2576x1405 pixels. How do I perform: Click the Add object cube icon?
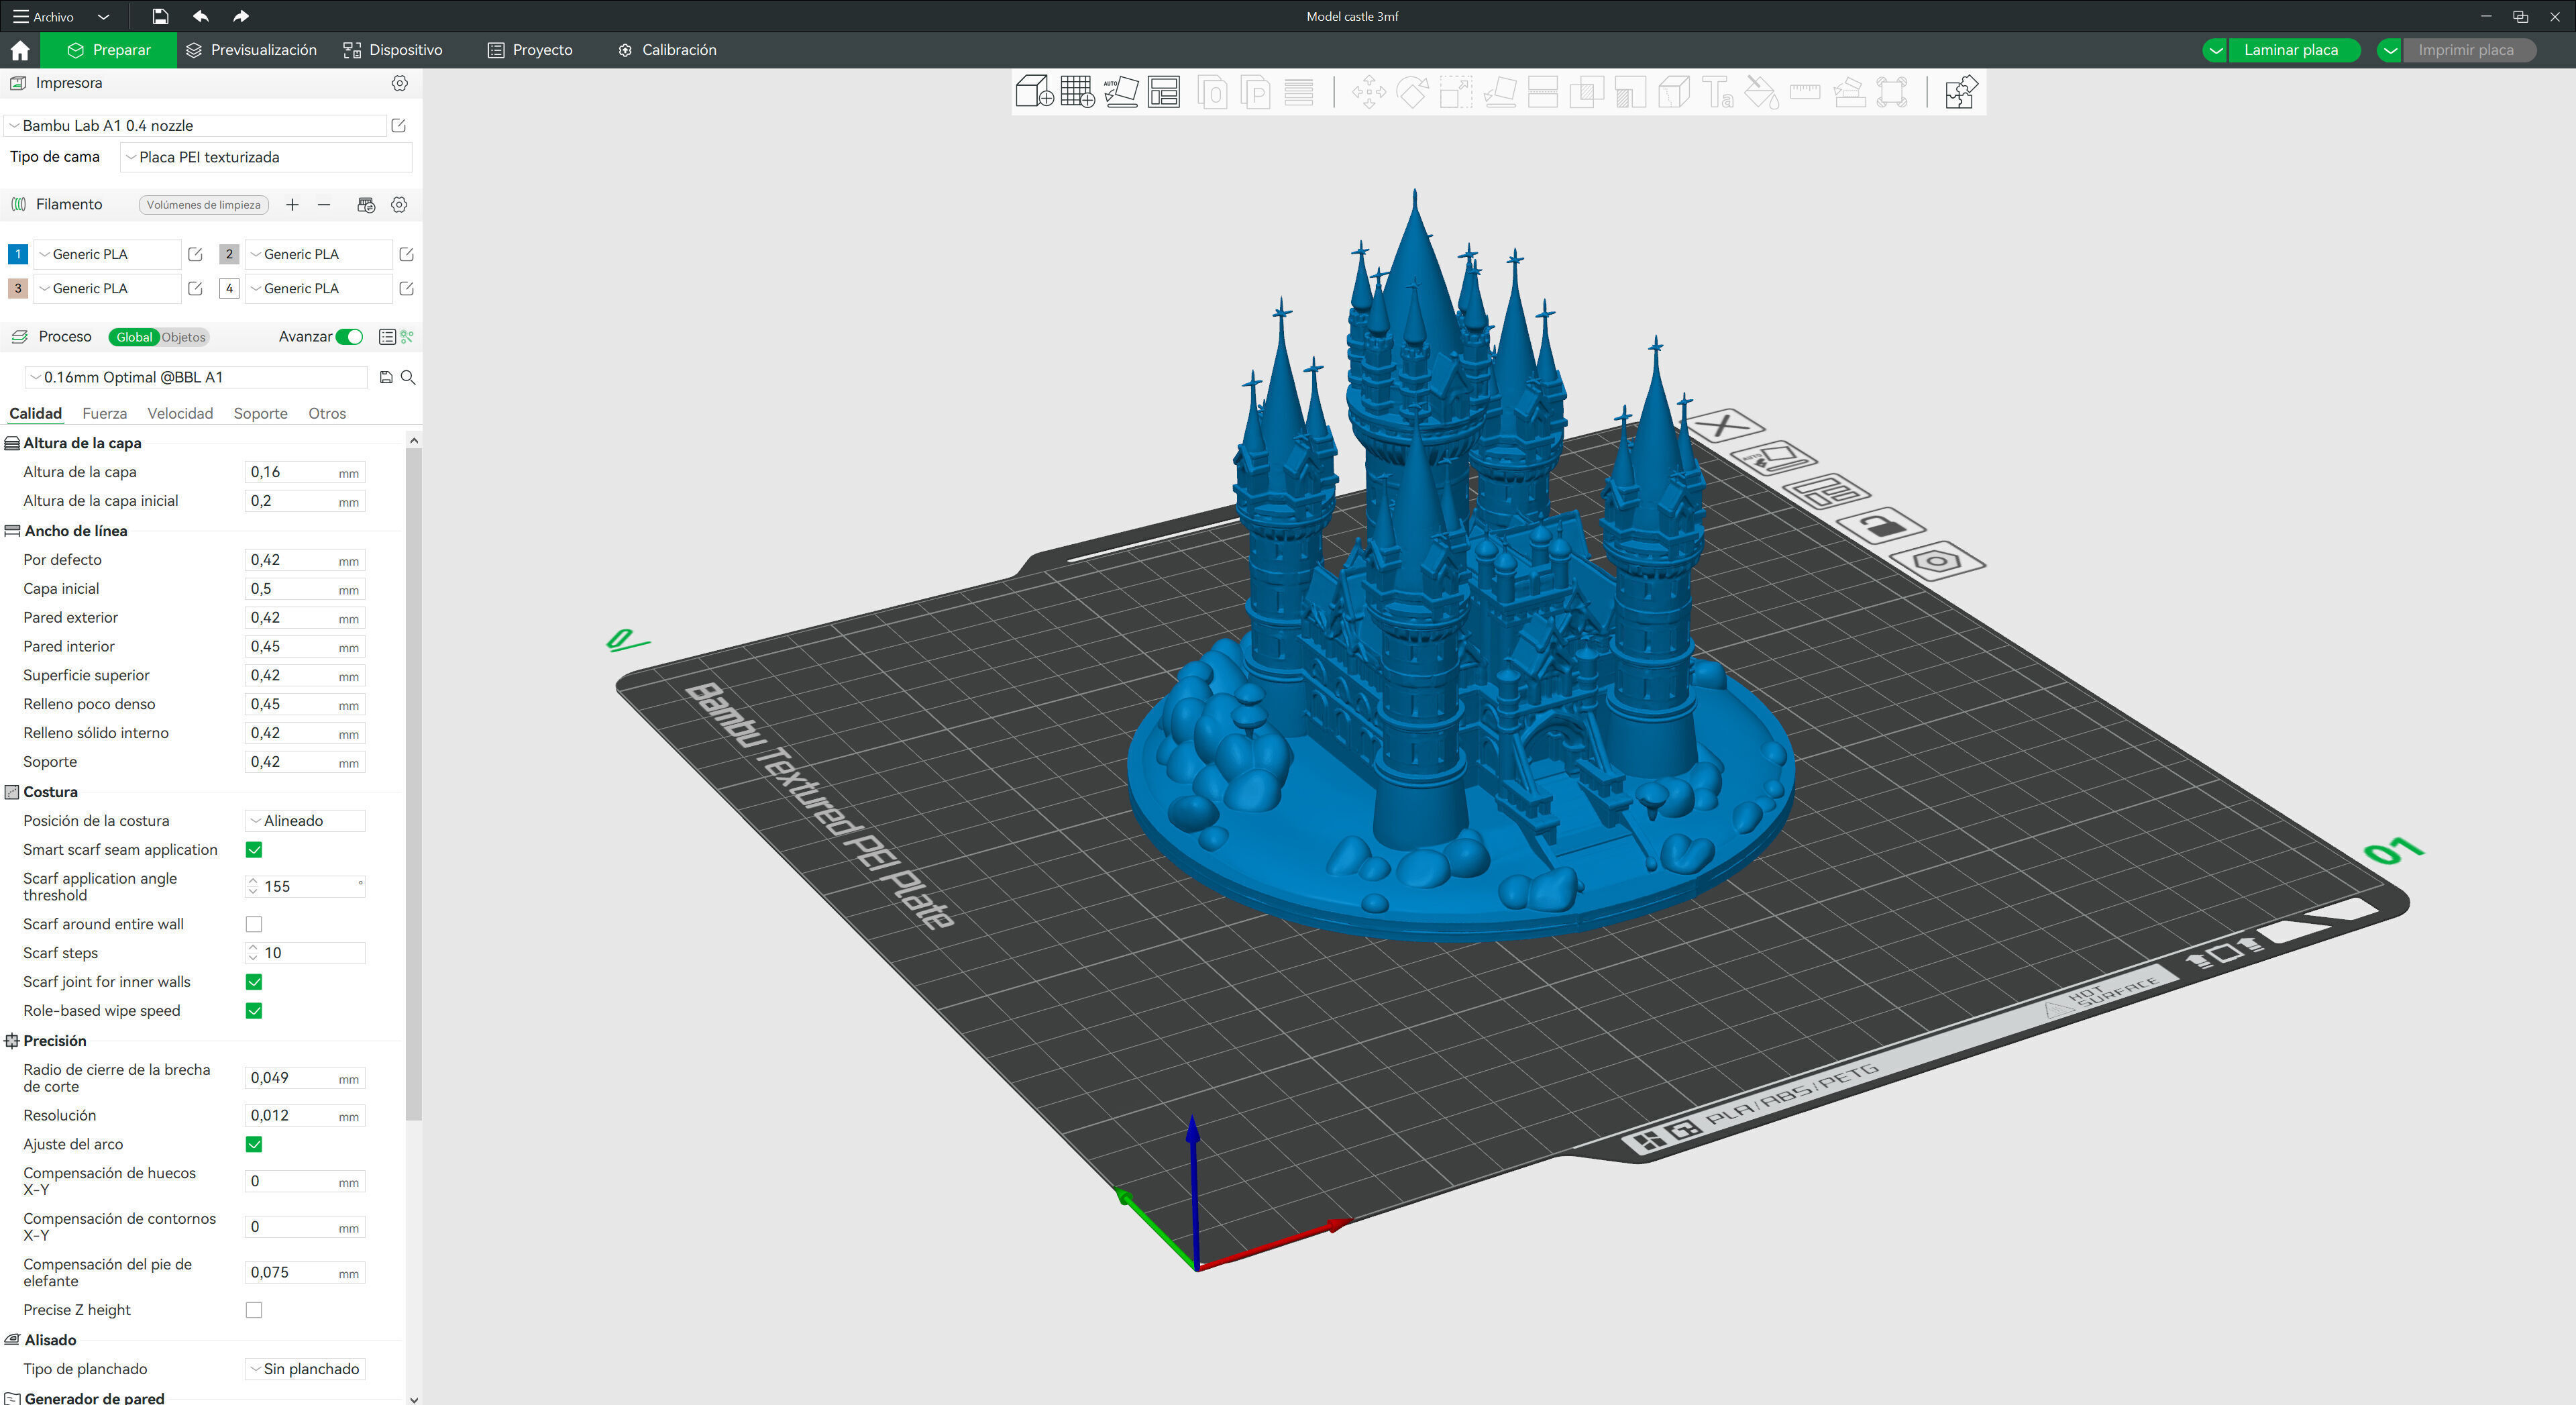(1034, 92)
